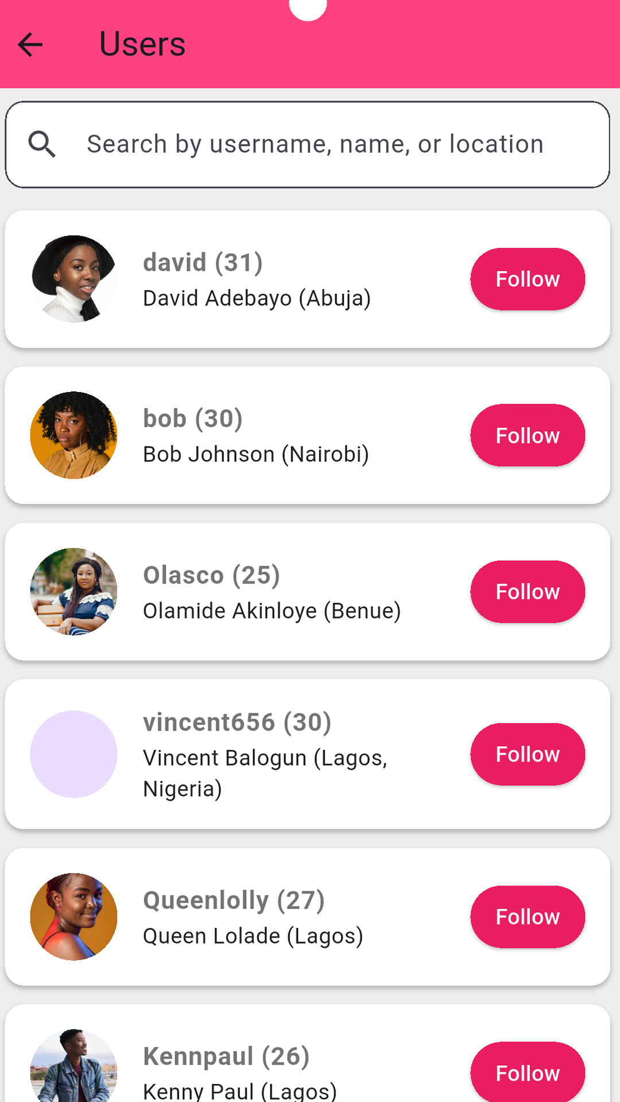Focus the user search field
The image size is (620, 1102).
tap(315, 144)
